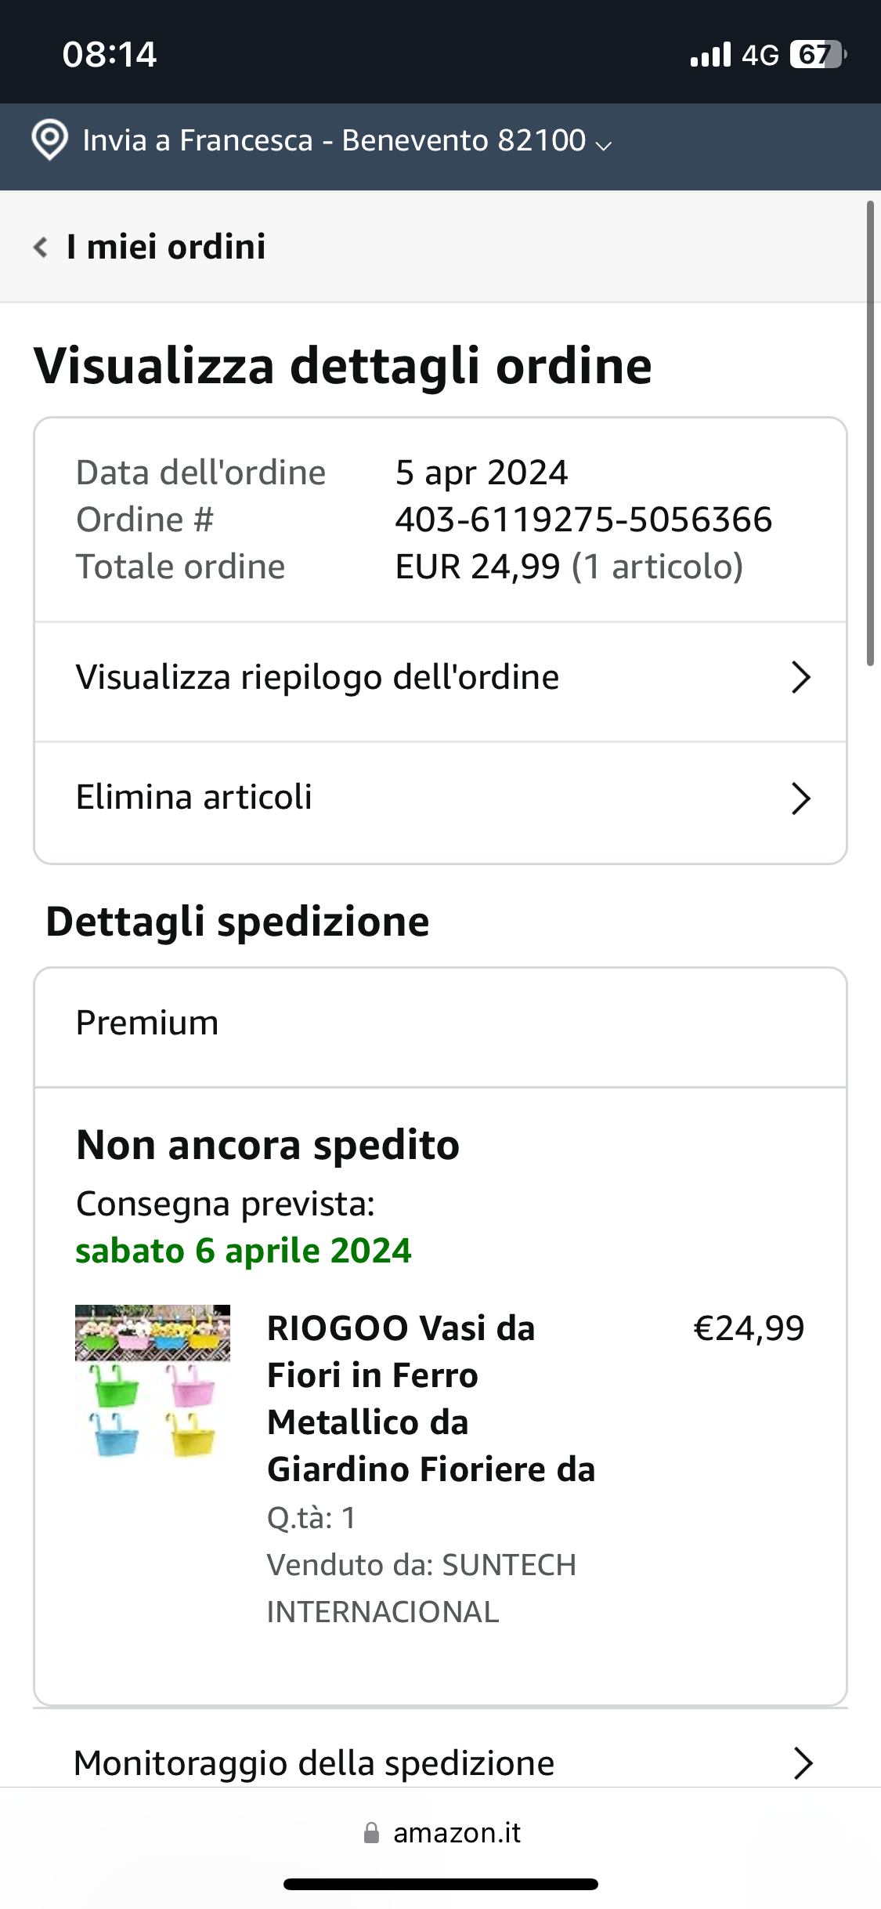This screenshot has width=881, height=1909.
Task: Open the Monitoraggio della spedizione row
Action: pyautogui.click(x=313, y=1763)
